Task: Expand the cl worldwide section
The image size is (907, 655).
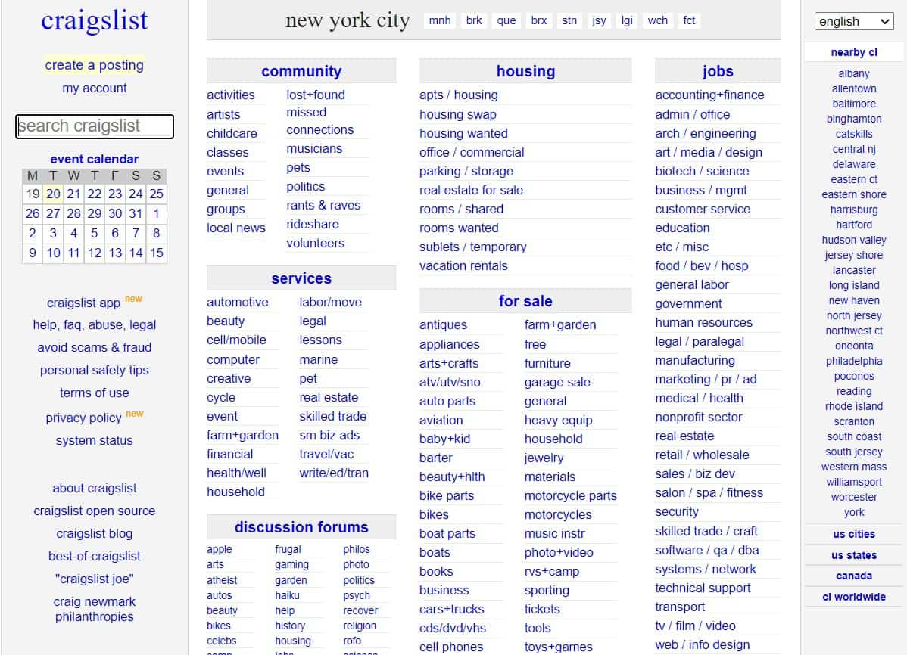Action: pyautogui.click(x=854, y=597)
